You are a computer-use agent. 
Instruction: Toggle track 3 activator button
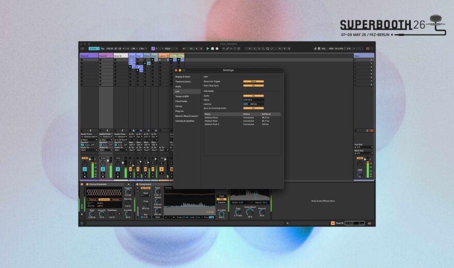pos(118,169)
